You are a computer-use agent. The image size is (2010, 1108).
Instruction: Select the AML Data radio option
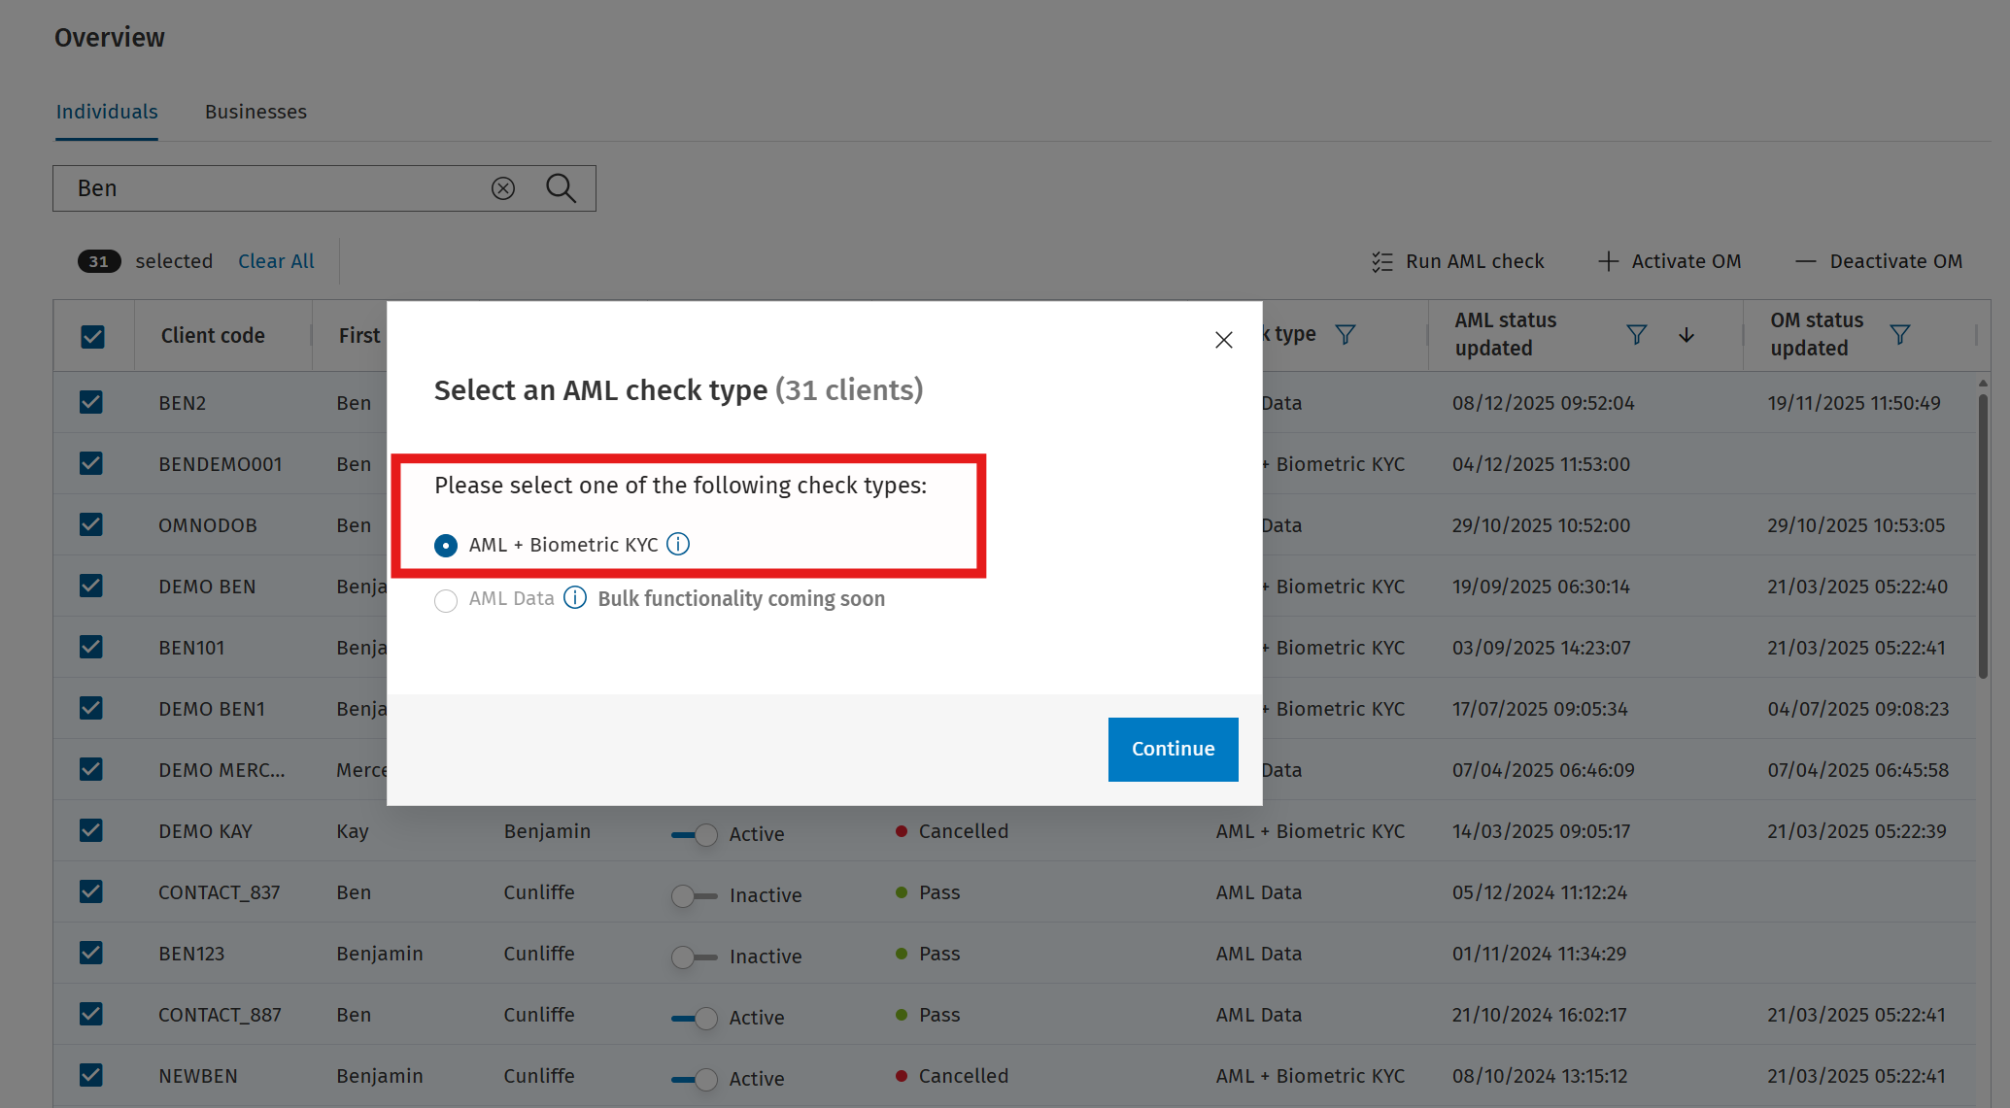pyautogui.click(x=446, y=601)
